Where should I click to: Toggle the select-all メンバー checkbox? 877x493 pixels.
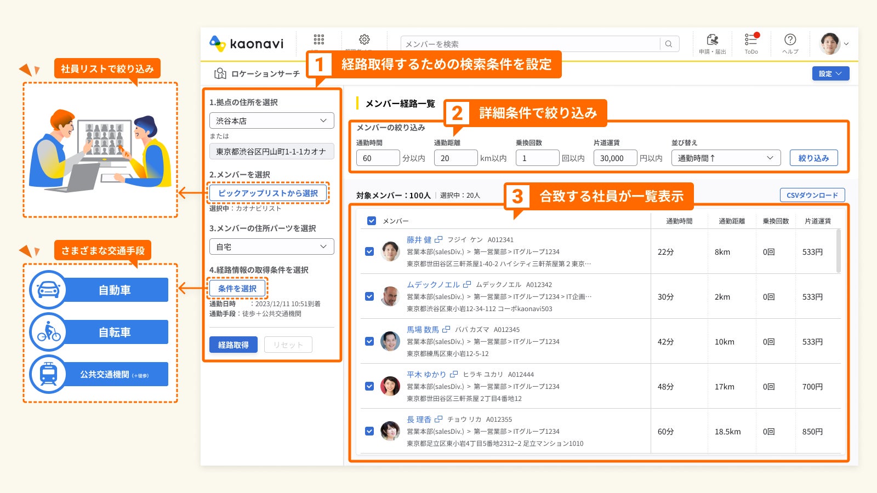pyautogui.click(x=372, y=221)
